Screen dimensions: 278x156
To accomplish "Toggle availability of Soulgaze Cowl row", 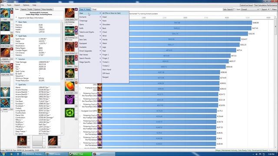I will [x=80, y=111].
